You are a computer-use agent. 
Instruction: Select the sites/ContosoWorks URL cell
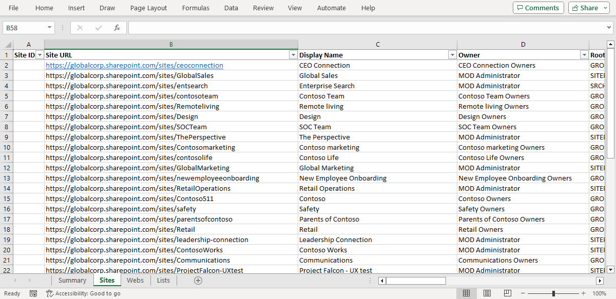pos(171,250)
